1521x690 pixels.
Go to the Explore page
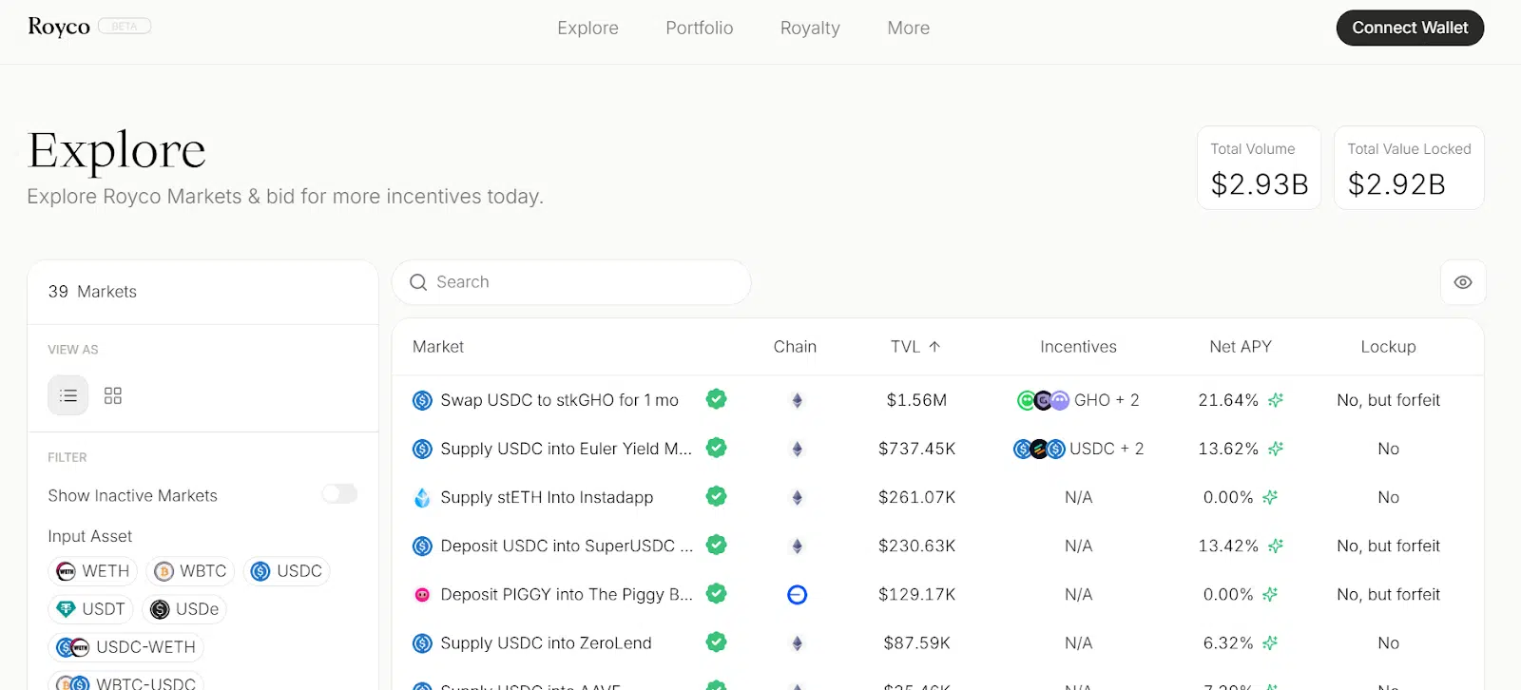(x=587, y=29)
